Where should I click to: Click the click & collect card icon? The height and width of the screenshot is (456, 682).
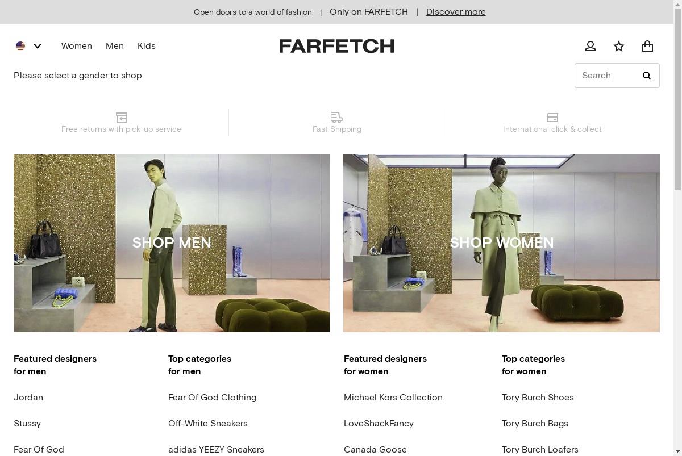[x=552, y=118]
